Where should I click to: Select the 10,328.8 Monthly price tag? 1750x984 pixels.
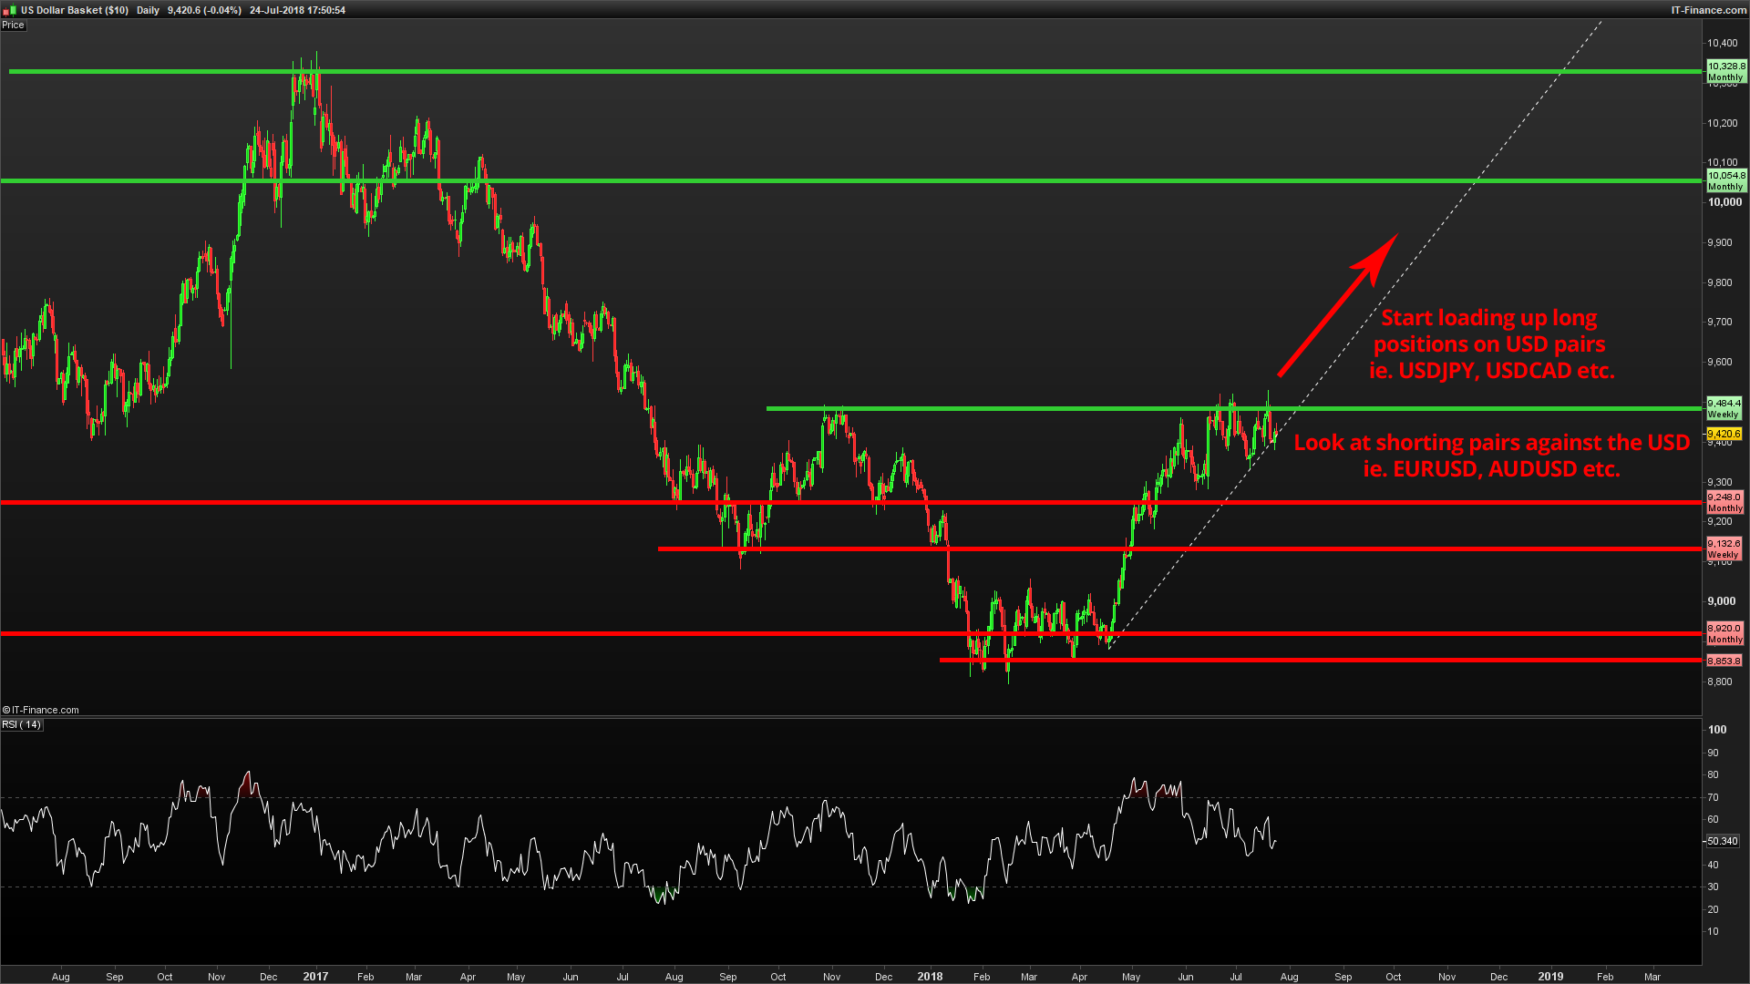1726,71
